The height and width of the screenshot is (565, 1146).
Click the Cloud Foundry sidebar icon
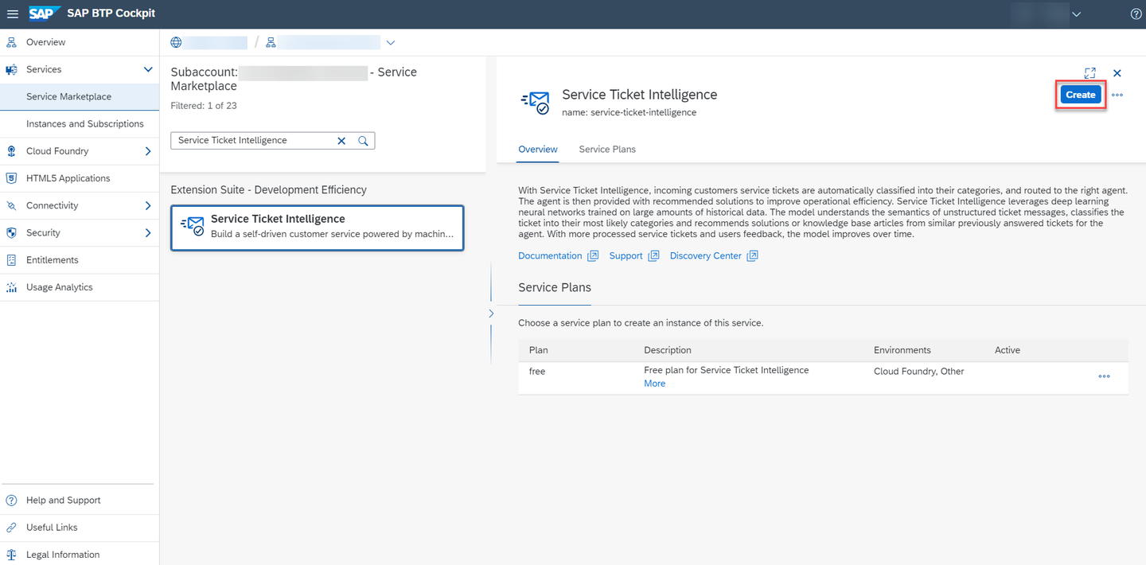(11, 151)
